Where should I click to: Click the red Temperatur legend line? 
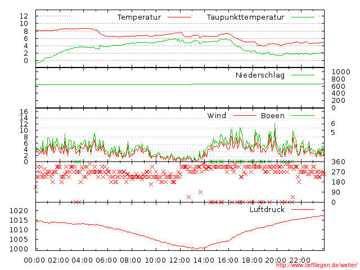[x=179, y=17]
